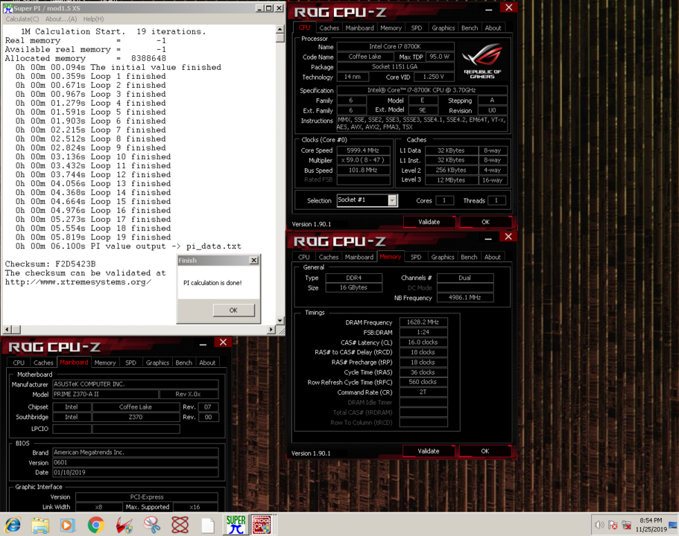The height and width of the screenshot is (536, 679).
Task: Click the DRAM Frequency value 1628.2 MHz
Action: coord(423,322)
